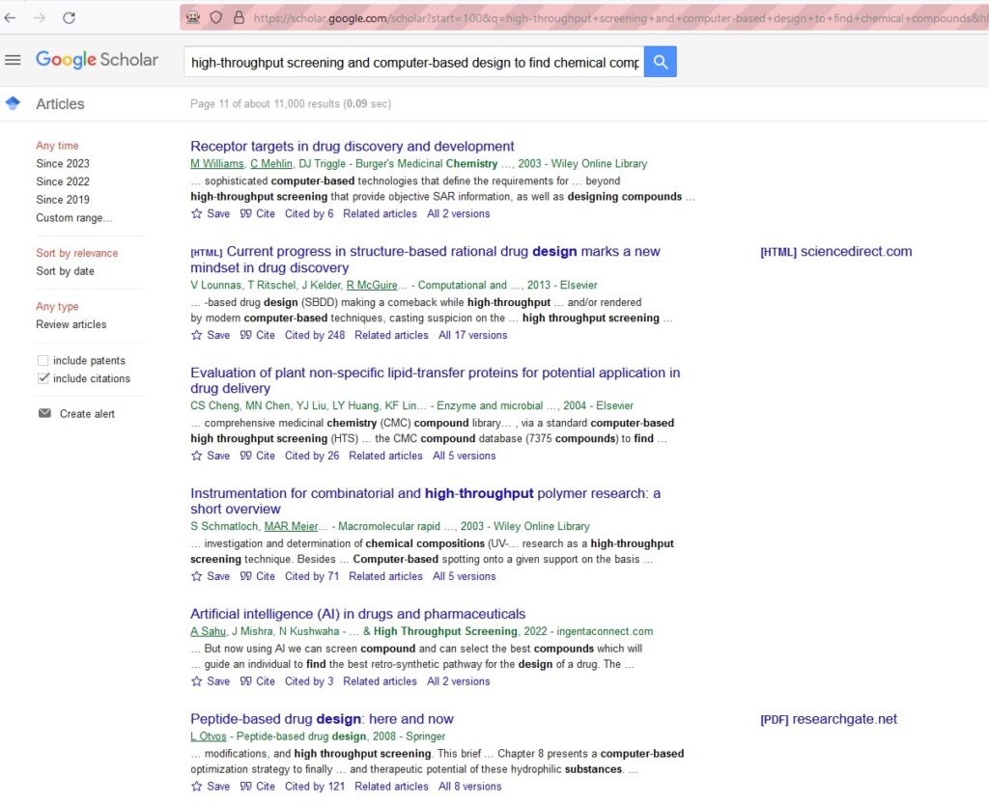The width and height of the screenshot is (989, 804).
Task: Reload the page with browser refresh icon
Action: 69,17
